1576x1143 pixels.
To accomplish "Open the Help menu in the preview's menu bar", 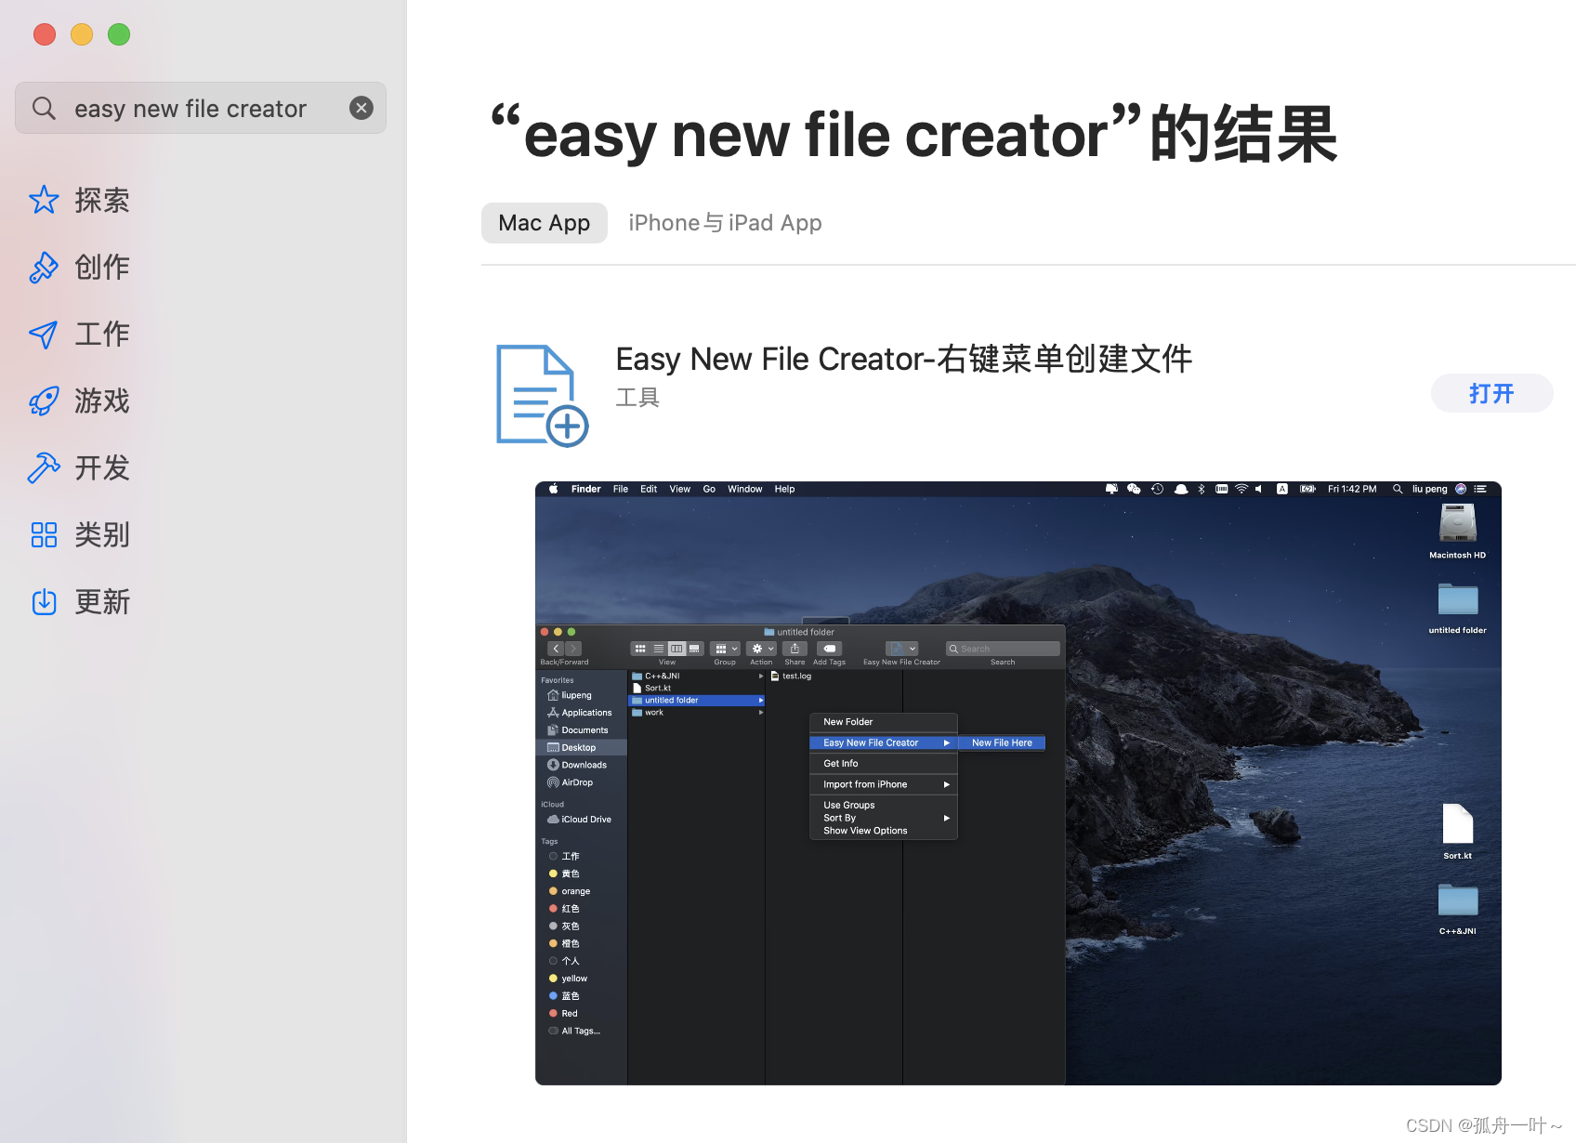I will (784, 489).
